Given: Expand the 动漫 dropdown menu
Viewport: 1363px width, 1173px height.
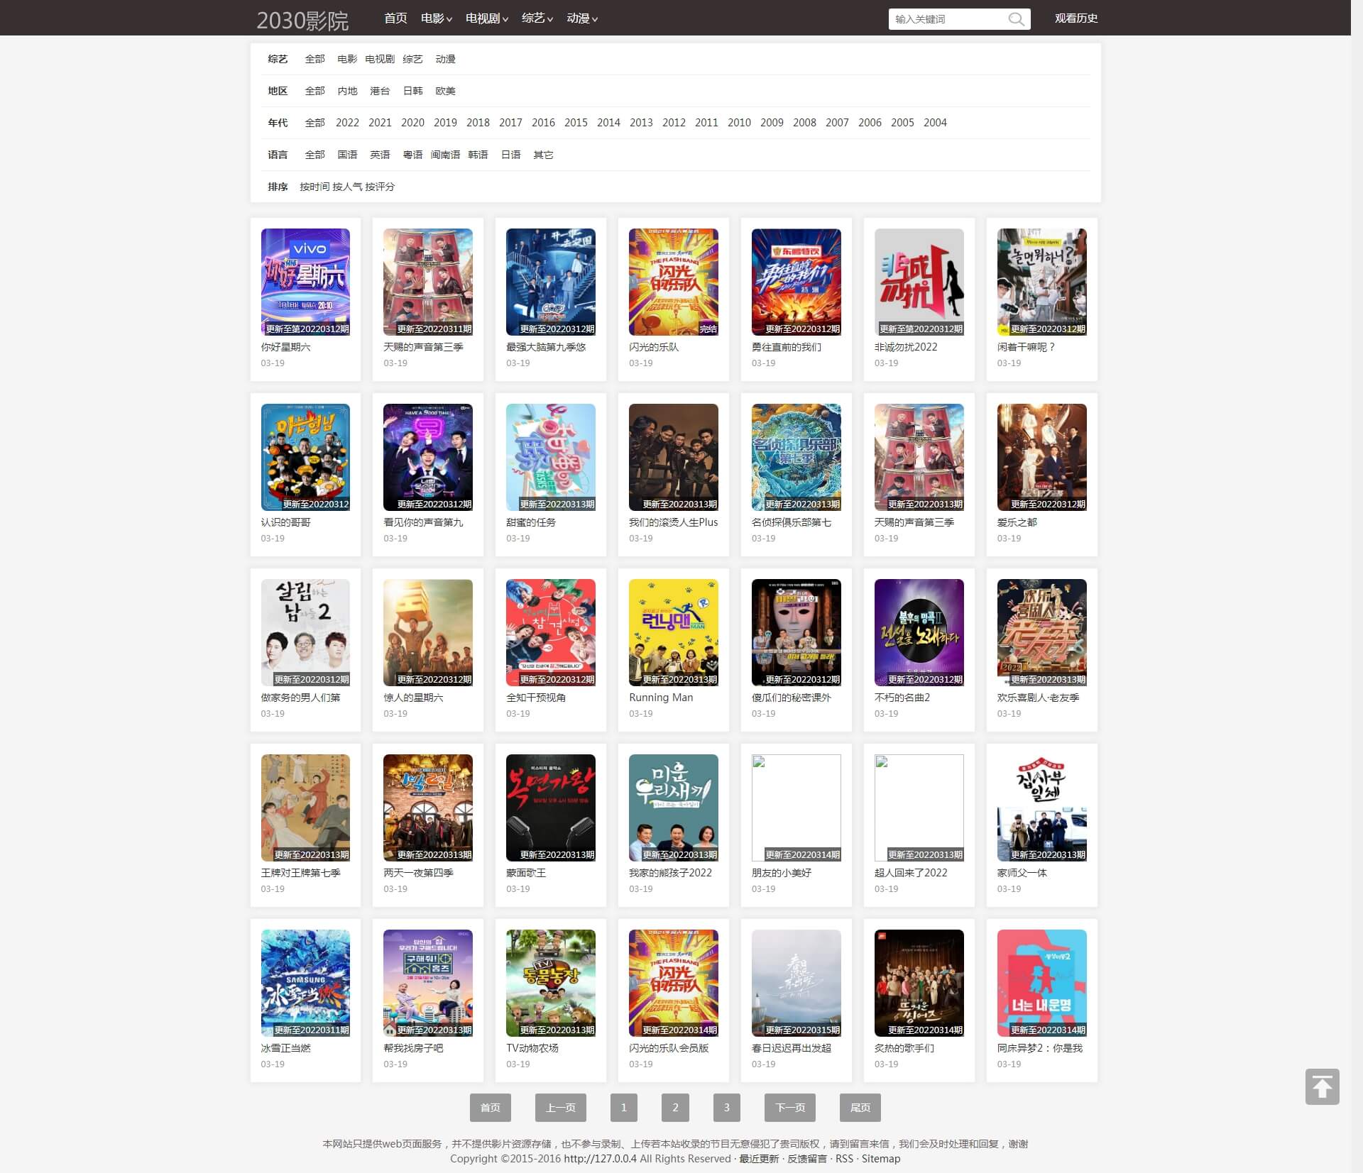Looking at the screenshot, I should [x=579, y=18].
